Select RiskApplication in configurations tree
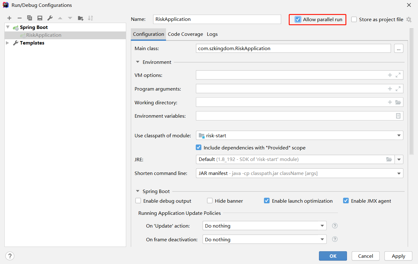This screenshot has width=418, height=264. point(44,35)
